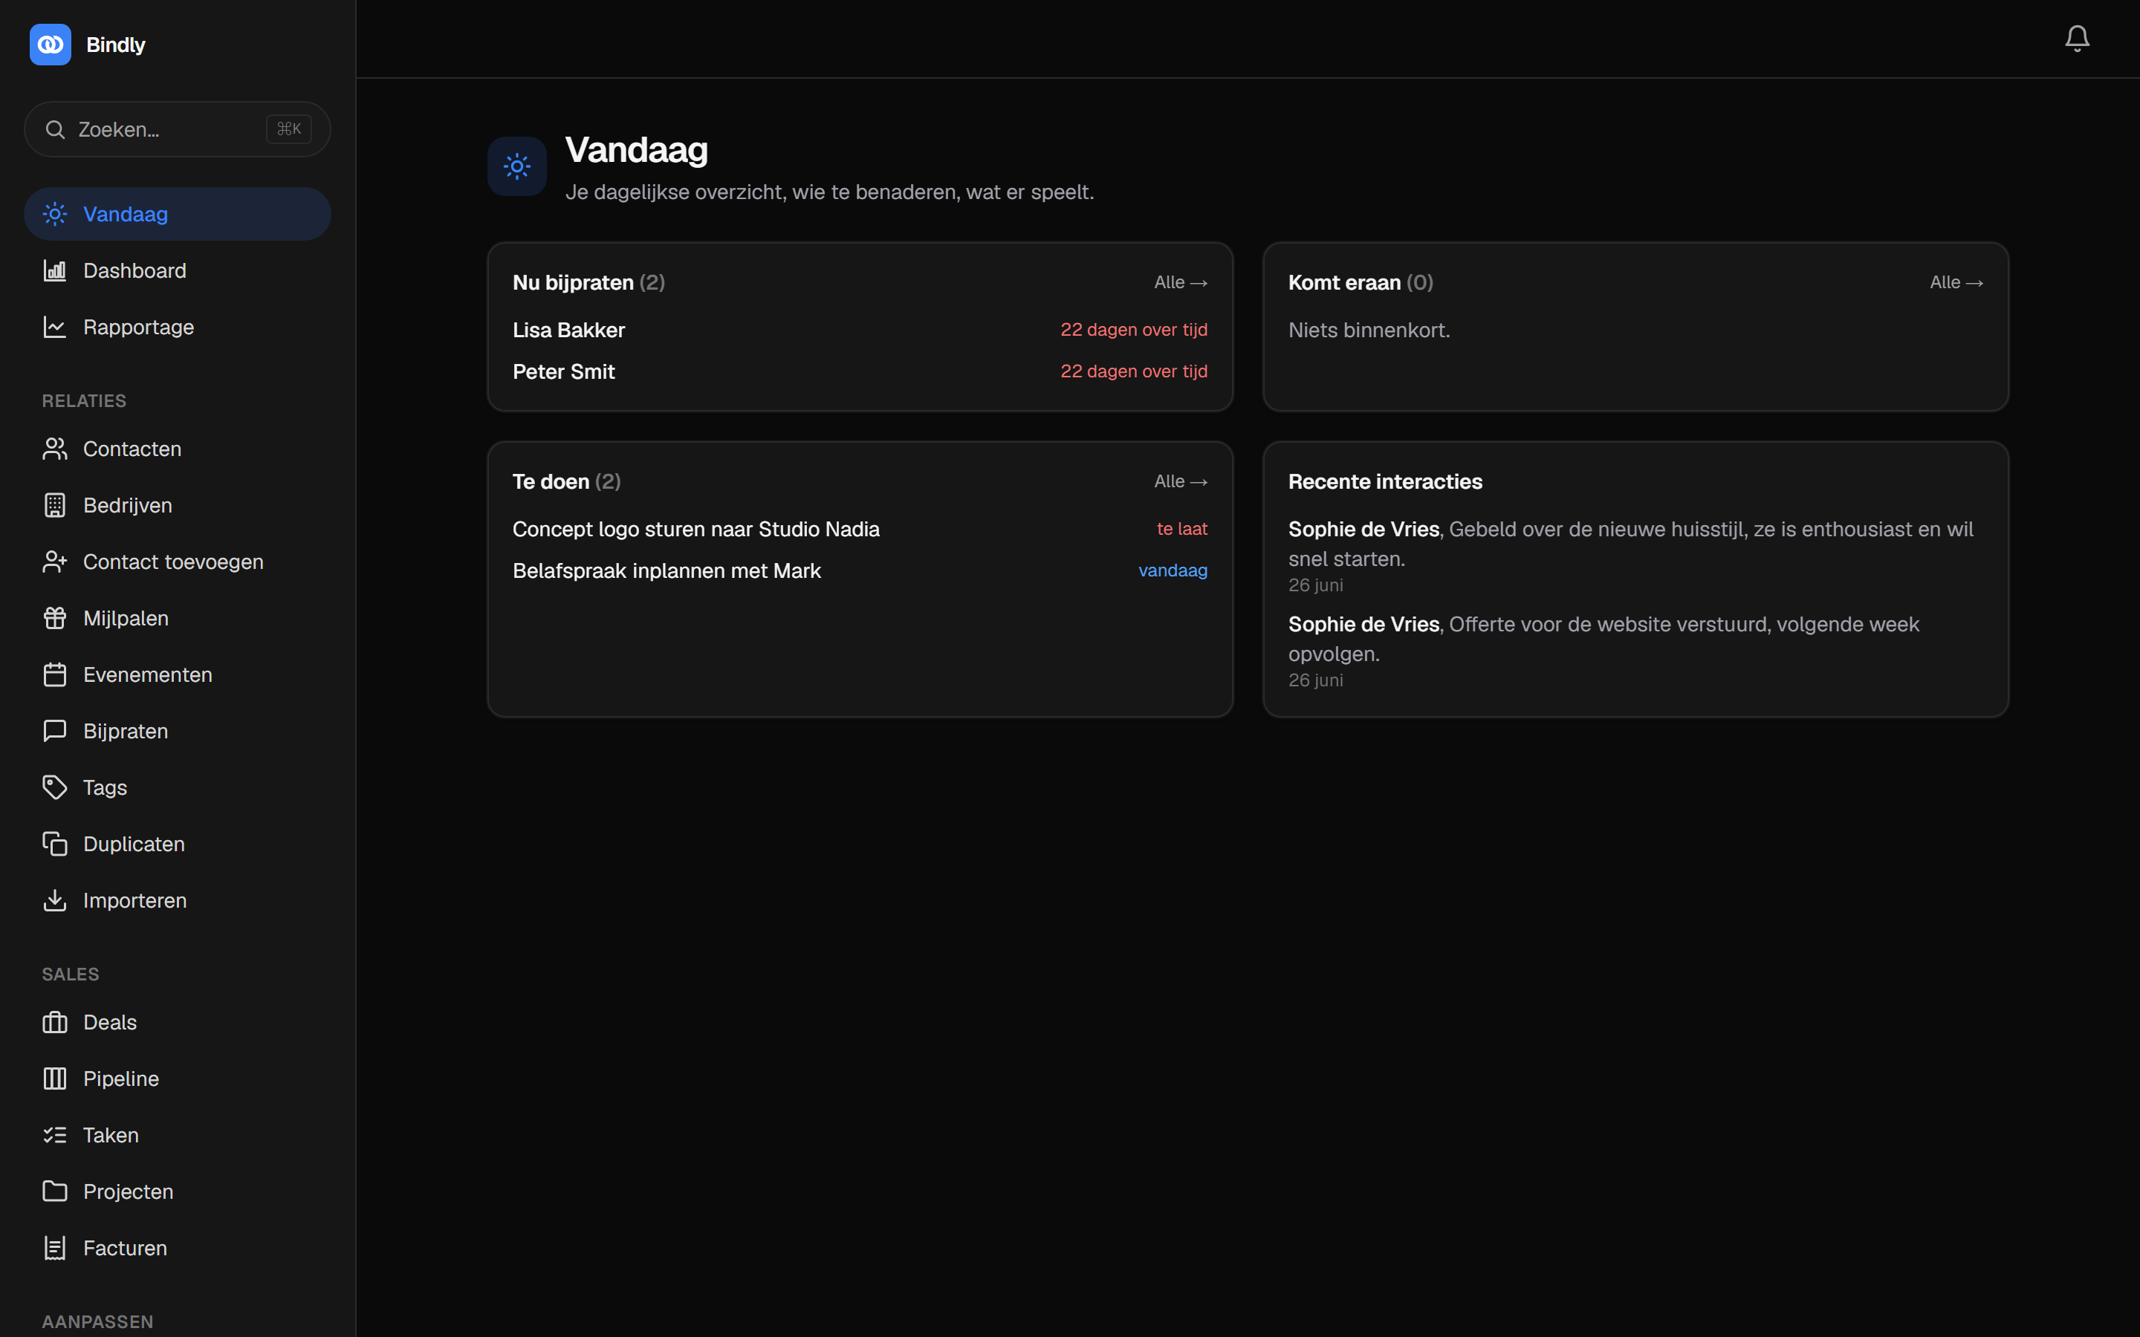Select Contact toevoegen in sidebar
The image size is (2140, 1337).
coord(178,562)
